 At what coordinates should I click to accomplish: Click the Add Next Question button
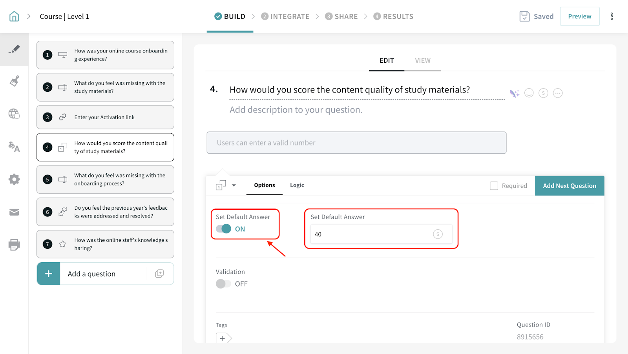click(x=569, y=186)
